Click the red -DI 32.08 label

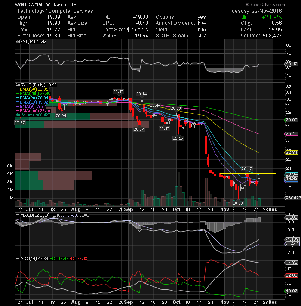pos(78,258)
